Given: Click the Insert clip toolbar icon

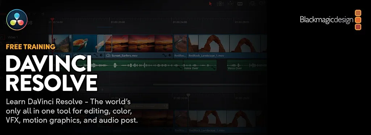Looking at the screenshot, I should click(x=252, y=4).
